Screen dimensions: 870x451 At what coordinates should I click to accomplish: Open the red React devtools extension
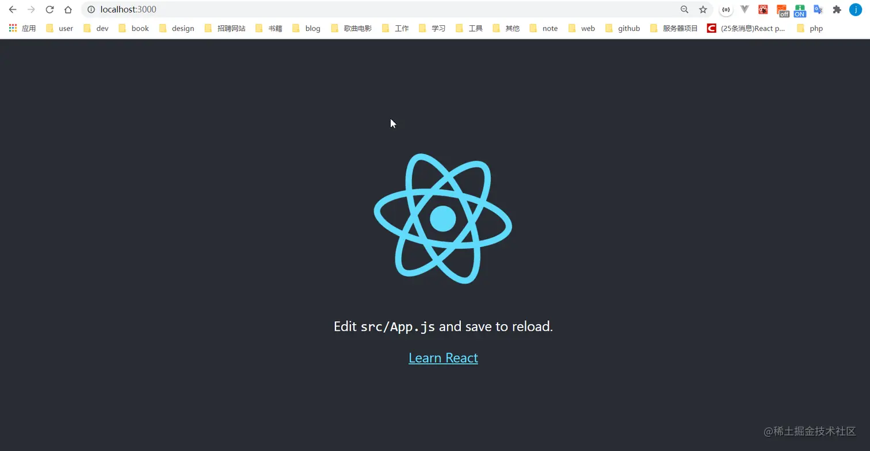763,9
